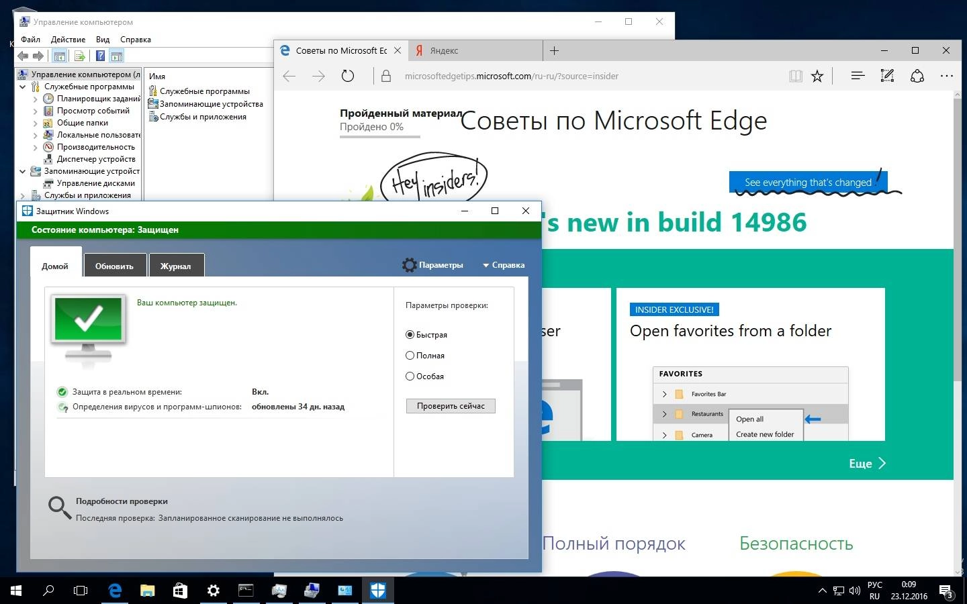Expand Локальные пользователи node
Screen dimensions: 967x604
[35, 135]
